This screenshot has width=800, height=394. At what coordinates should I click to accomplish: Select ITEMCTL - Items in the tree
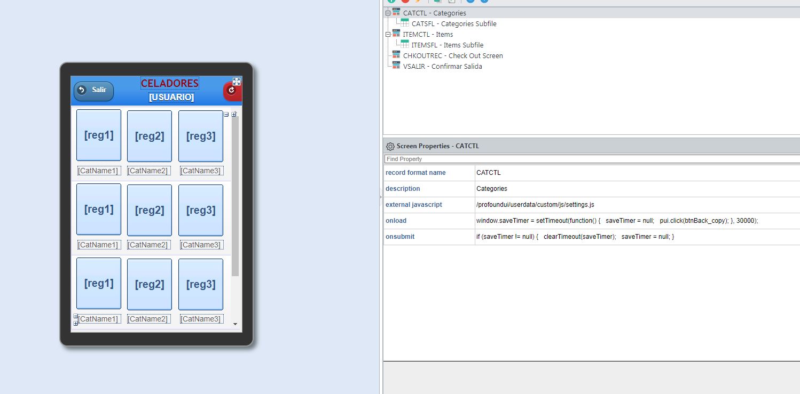point(428,34)
